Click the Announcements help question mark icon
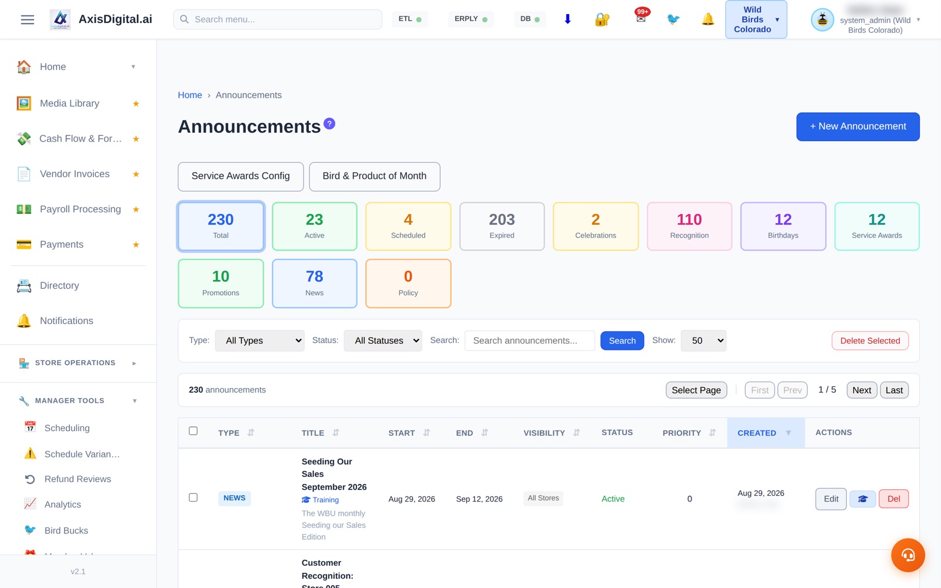The height and width of the screenshot is (588, 941). click(x=329, y=123)
